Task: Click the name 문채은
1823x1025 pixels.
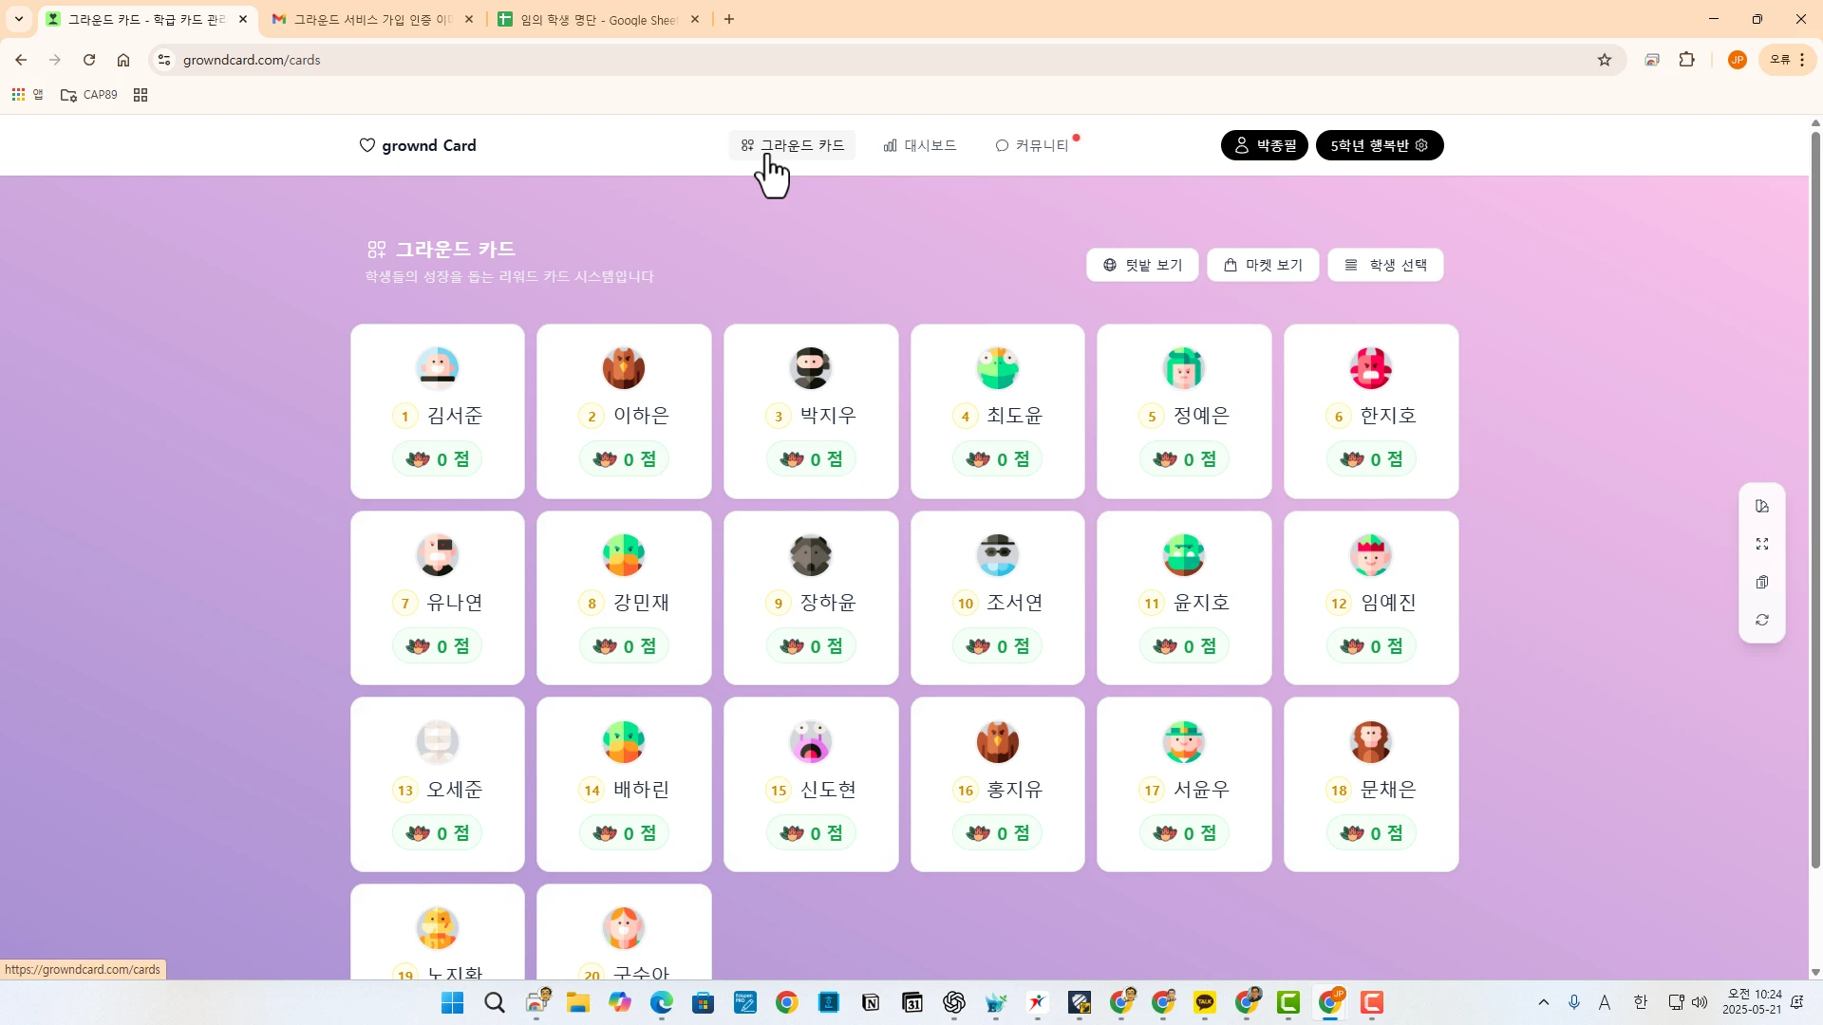Action: point(1388,790)
